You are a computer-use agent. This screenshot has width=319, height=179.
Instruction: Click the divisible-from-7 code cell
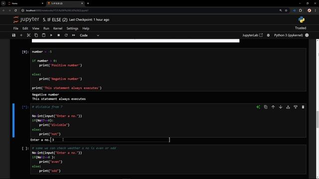(168, 120)
